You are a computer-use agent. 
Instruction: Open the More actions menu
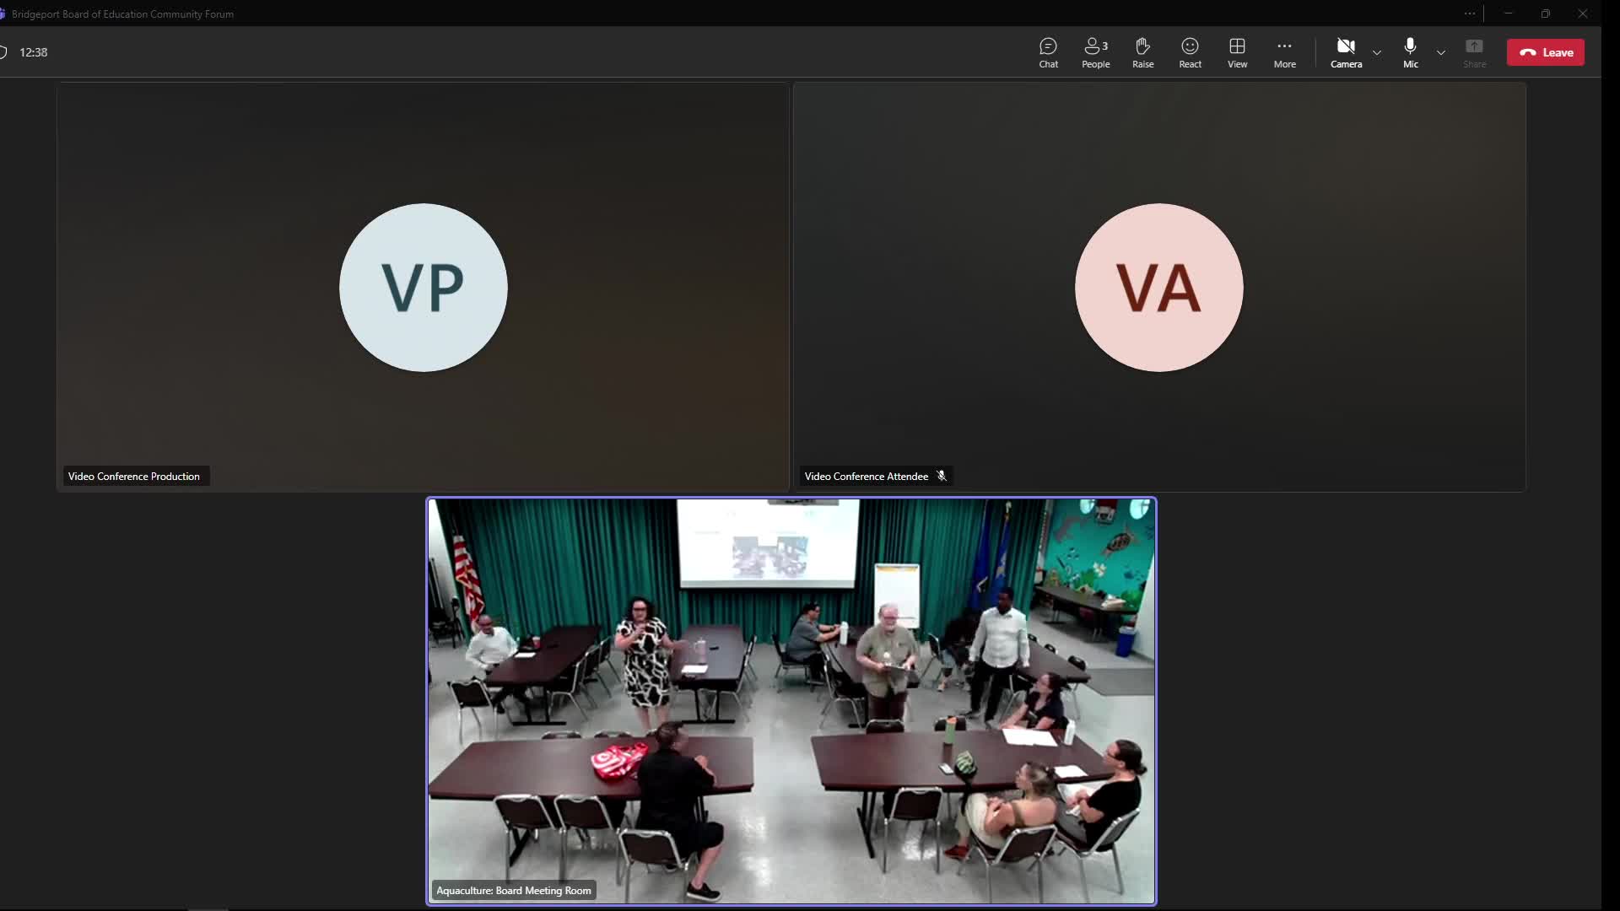click(1284, 52)
